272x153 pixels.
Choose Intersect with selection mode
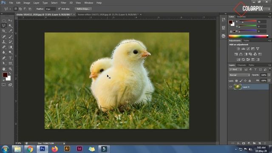(30, 8)
